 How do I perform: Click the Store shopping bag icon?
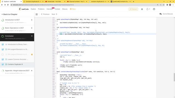click(71, 9)
